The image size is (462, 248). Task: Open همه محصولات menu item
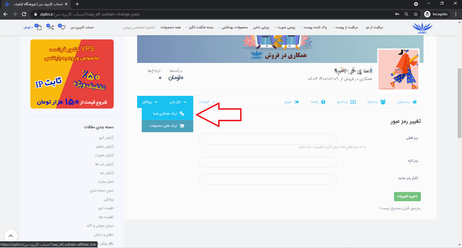coord(170,27)
